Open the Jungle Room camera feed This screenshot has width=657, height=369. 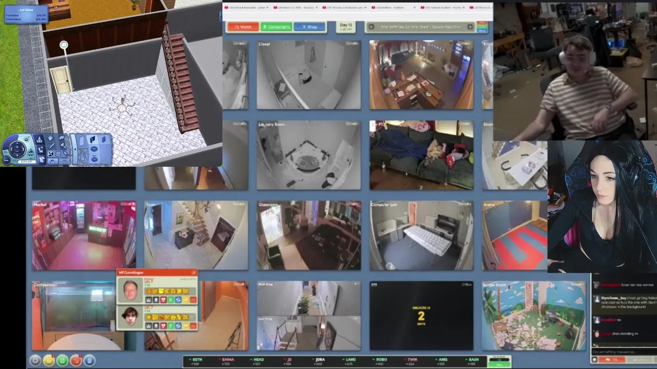click(x=534, y=316)
